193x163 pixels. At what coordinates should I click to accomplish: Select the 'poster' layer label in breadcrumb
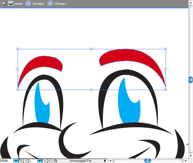19,4
